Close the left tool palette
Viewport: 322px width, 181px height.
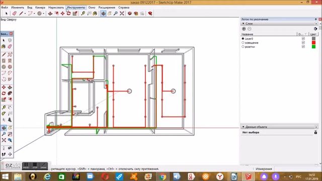coord(11,34)
